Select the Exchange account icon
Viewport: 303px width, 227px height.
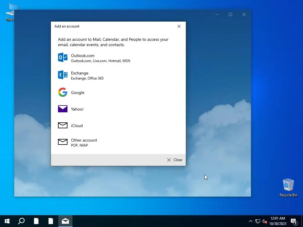63,75
